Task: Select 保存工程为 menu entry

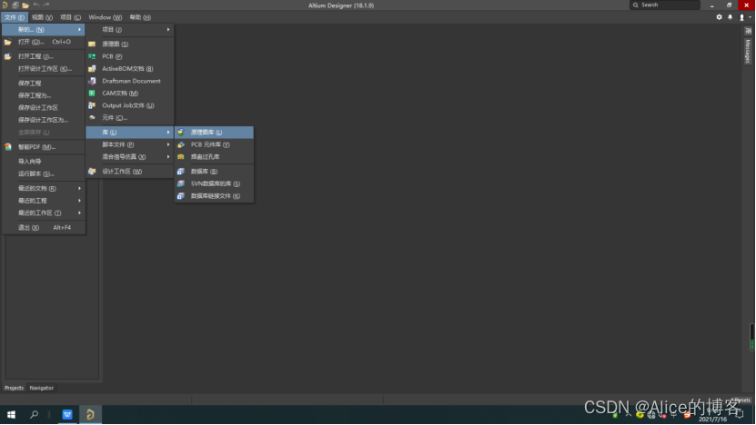Action: point(44,95)
